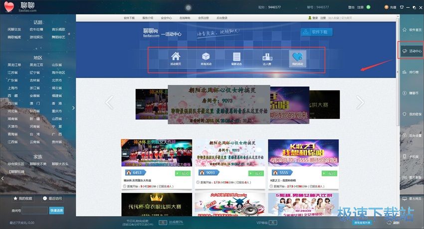Select region 山东省

click(57, 65)
